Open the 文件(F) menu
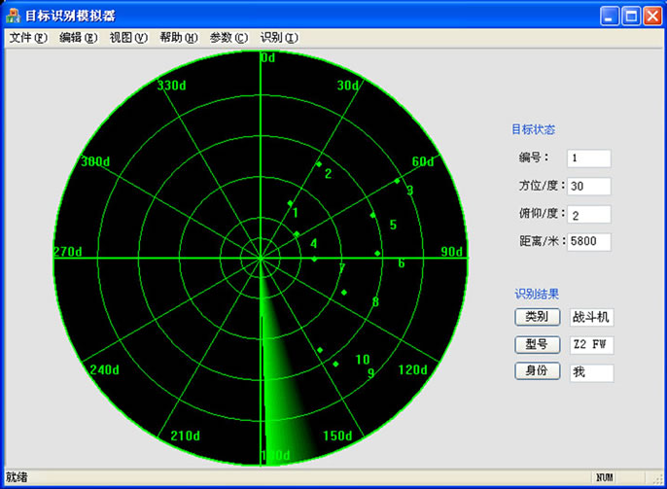This screenshot has width=667, height=489. (x=28, y=38)
